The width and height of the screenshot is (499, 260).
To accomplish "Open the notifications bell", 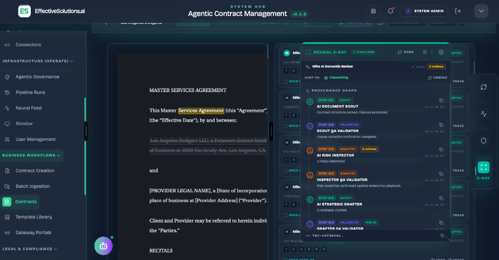I will tap(390, 11).
